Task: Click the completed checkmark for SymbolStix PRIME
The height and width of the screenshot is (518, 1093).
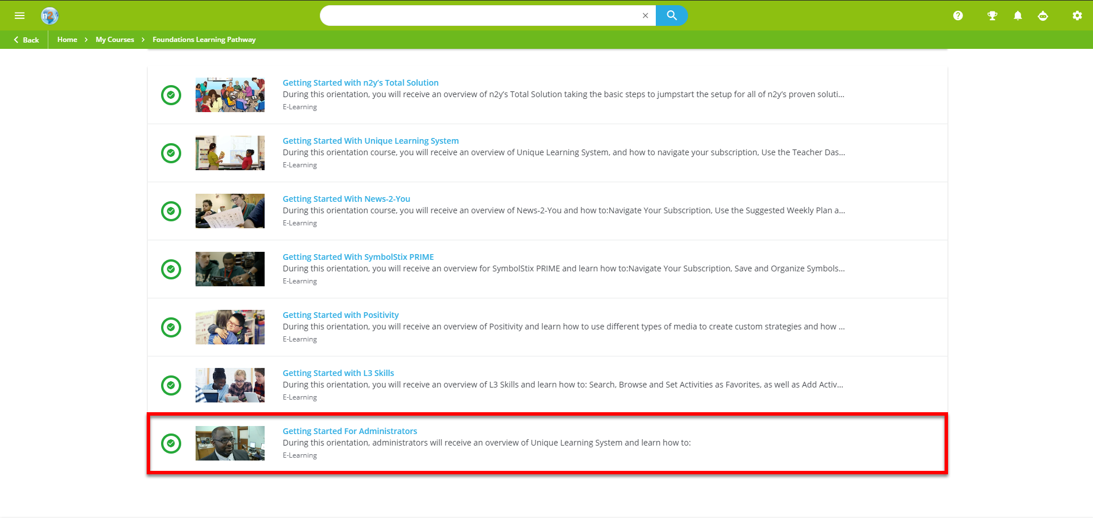Action: pyautogui.click(x=171, y=269)
